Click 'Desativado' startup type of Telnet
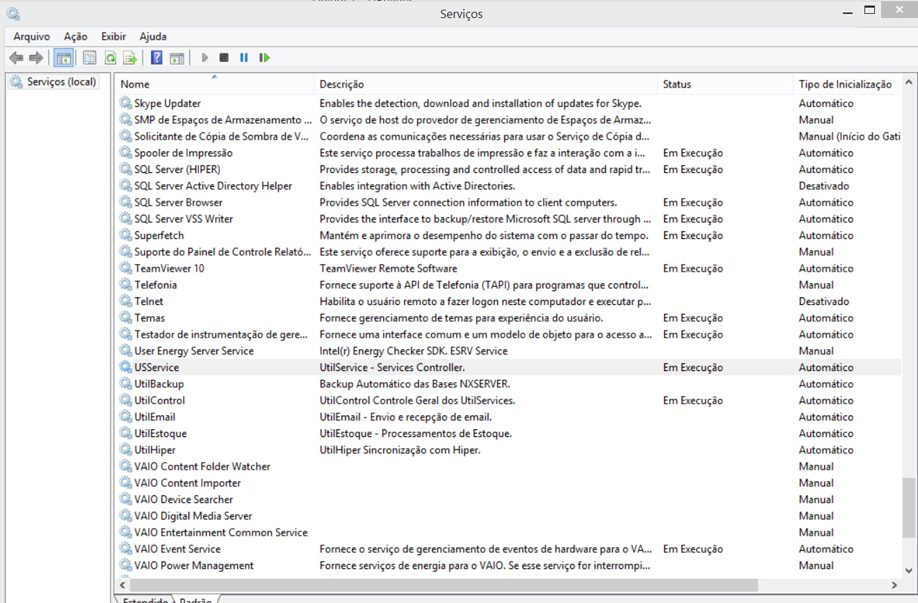Viewport: 918px width, 603px height. 824,301
